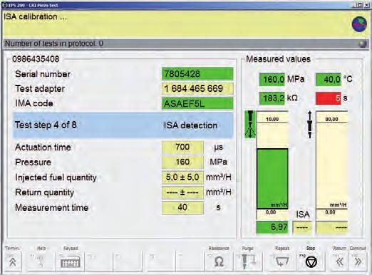The image size is (372, 275).
Task: Click the part number 0986435408
Action: [36, 59]
